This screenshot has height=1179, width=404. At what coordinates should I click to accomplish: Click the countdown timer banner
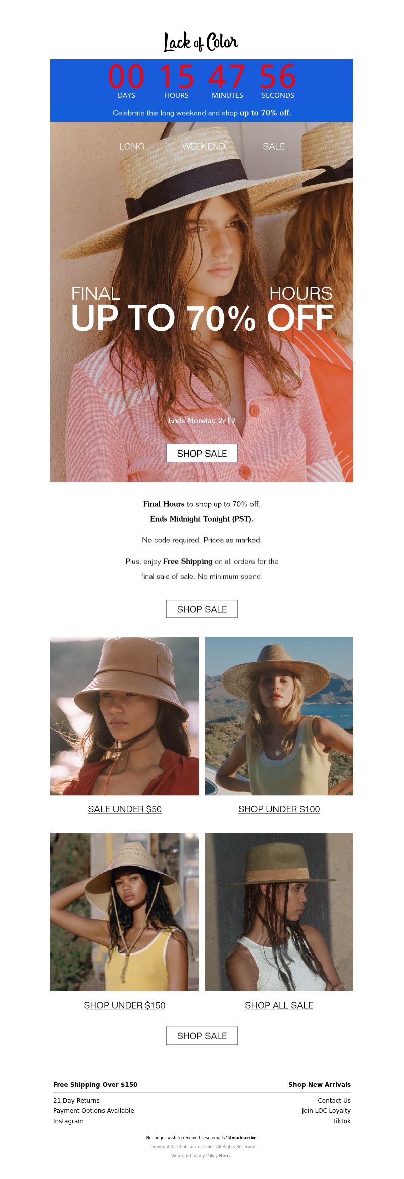pyautogui.click(x=202, y=90)
